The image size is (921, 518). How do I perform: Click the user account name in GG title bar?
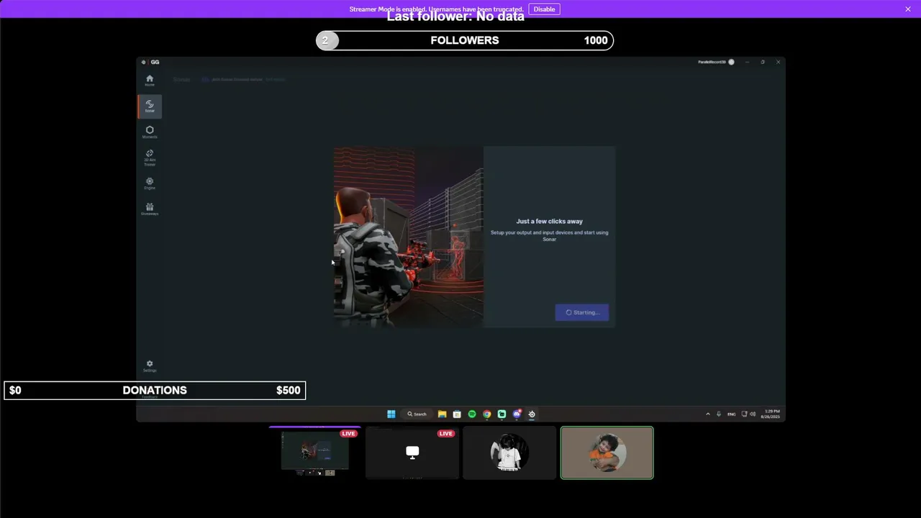(712, 62)
